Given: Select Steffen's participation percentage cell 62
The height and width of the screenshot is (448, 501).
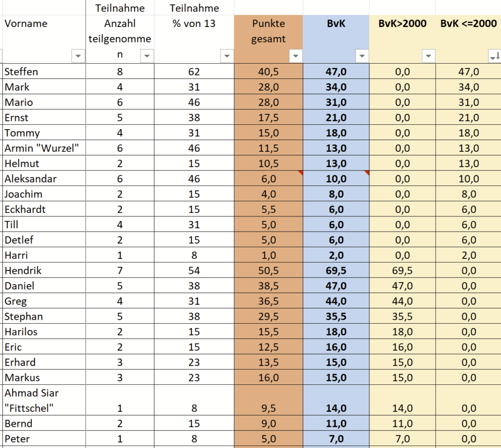Looking at the screenshot, I should pyautogui.click(x=194, y=72).
